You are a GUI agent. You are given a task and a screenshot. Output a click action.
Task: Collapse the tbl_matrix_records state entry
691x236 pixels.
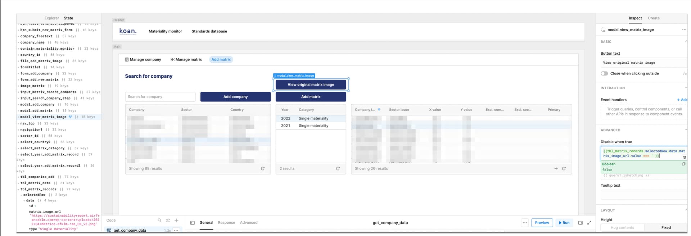point(18,189)
